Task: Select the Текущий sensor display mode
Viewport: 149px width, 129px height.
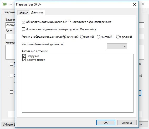Action: (x=64, y=37)
